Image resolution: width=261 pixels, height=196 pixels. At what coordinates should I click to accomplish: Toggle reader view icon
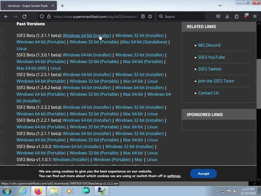pos(143,17)
